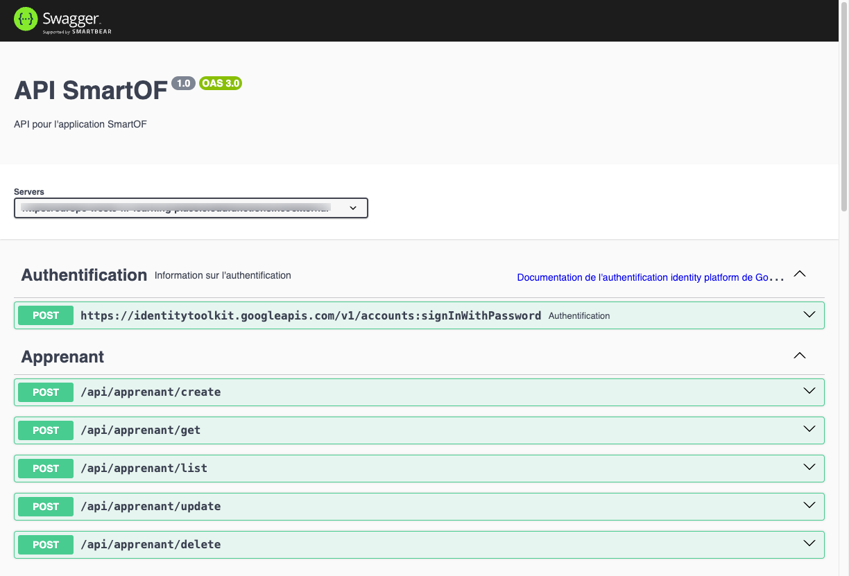Click the Swagger logo icon
The image size is (849, 576).
[26, 19]
